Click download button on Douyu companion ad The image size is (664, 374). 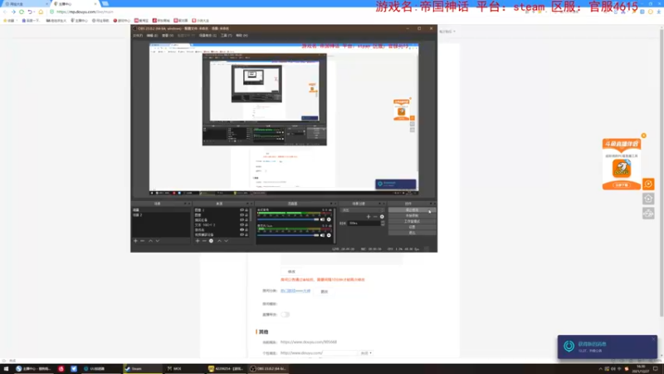click(621, 185)
